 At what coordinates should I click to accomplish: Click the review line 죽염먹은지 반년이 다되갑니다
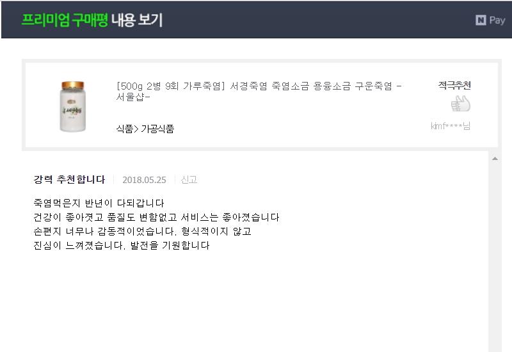[x=99, y=203]
